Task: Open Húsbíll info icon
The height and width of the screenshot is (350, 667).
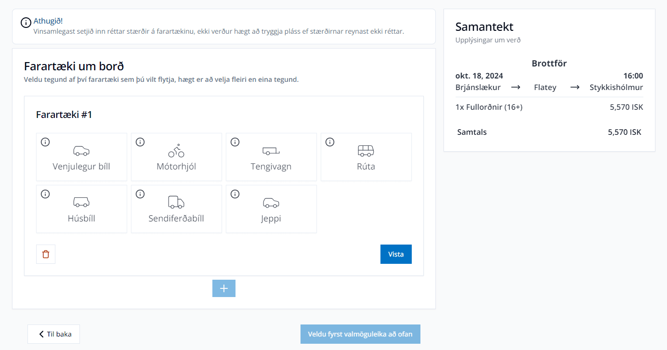Action: point(45,194)
